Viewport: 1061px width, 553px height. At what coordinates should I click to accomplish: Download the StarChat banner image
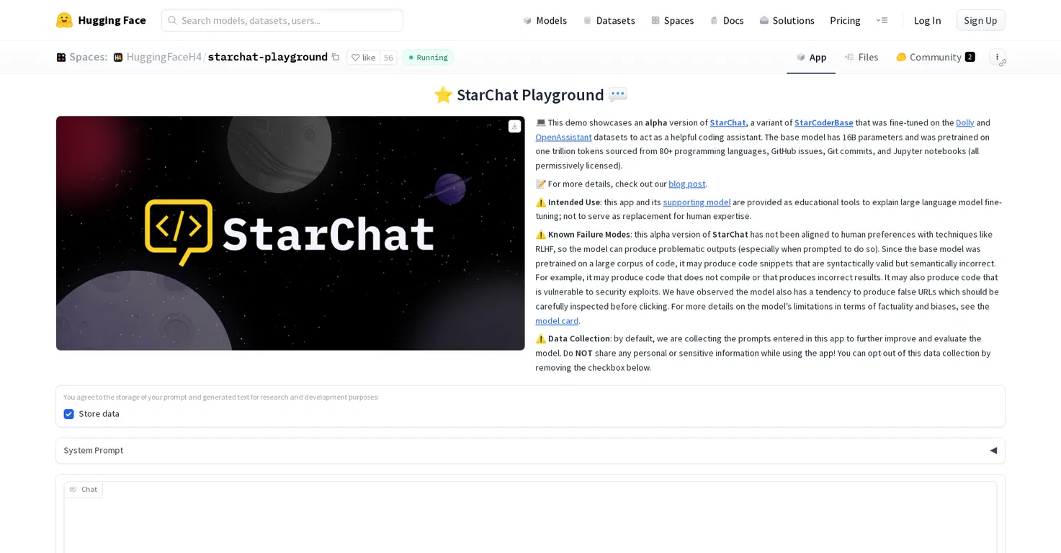(514, 126)
